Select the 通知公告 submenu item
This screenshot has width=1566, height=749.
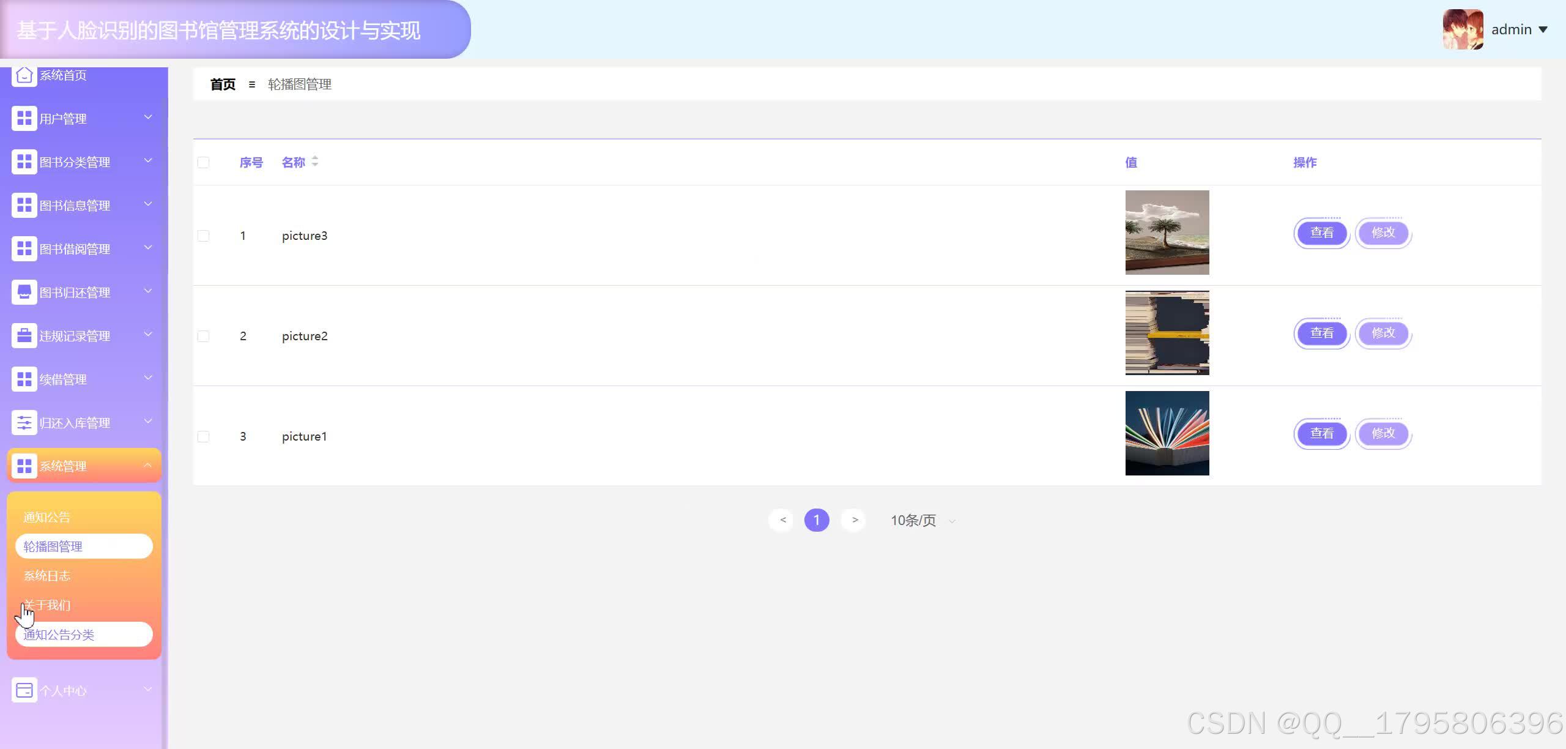(x=47, y=517)
